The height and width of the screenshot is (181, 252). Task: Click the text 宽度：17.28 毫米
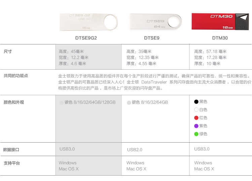[210, 58]
